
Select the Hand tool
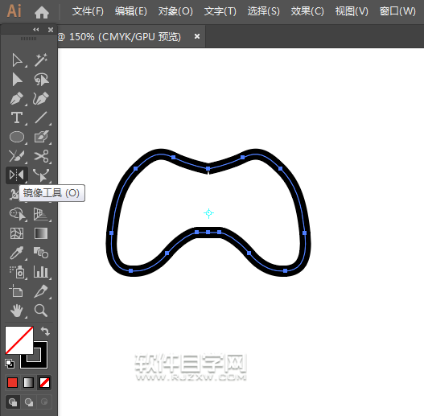click(17, 311)
